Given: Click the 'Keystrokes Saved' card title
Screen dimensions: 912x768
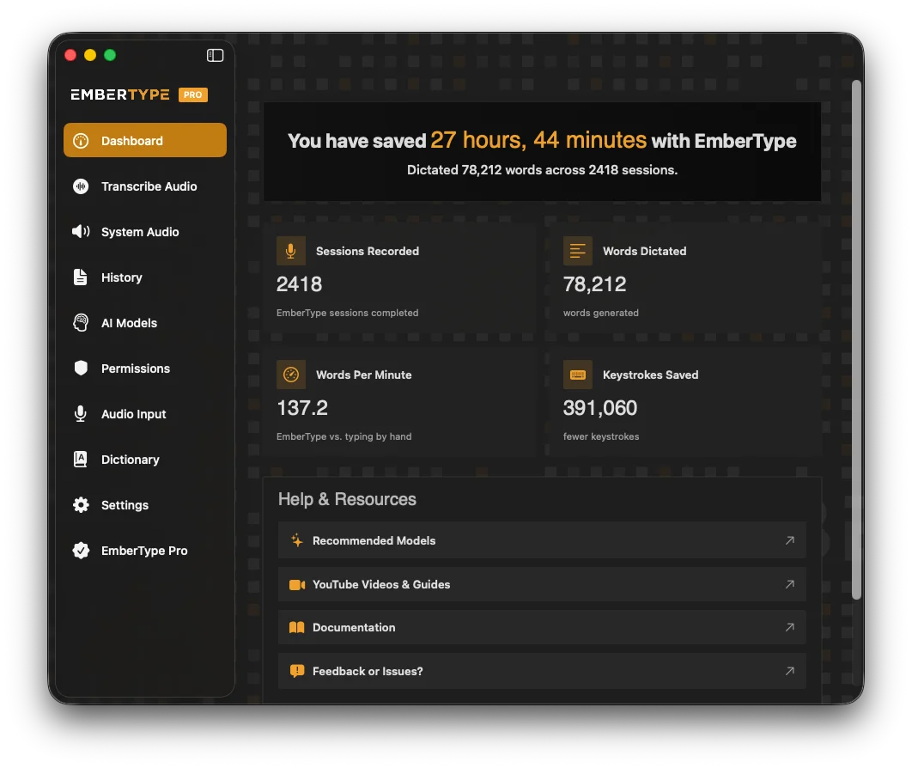Looking at the screenshot, I should click(x=650, y=375).
